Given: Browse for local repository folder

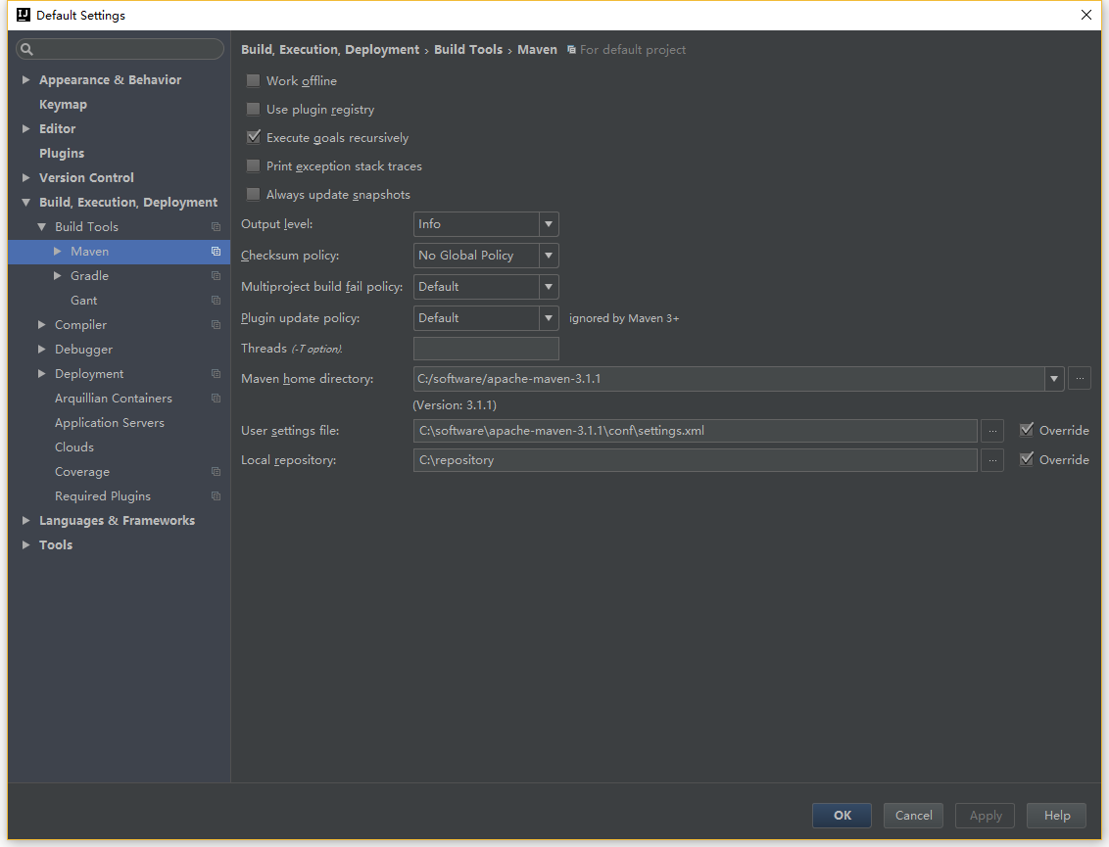Looking at the screenshot, I should [992, 460].
